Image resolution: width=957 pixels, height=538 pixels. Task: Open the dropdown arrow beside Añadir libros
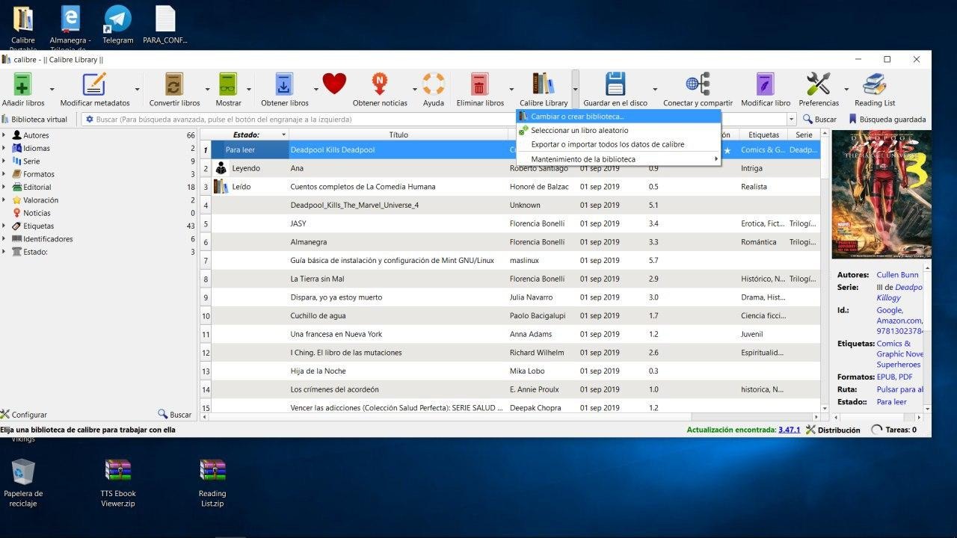tap(53, 90)
